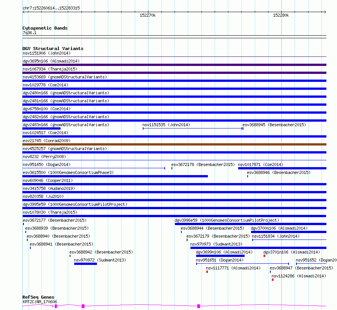
Task: Click dgv2482n166 (gnomADStructuralVariants) label
Action: pos(66,117)
